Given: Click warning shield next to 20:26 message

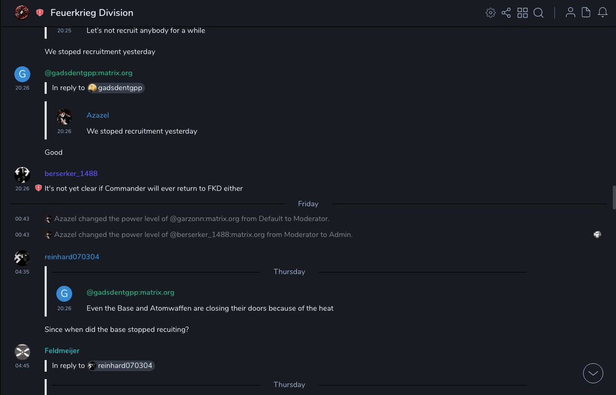Looking at the screenshot, I should [38, 188].
